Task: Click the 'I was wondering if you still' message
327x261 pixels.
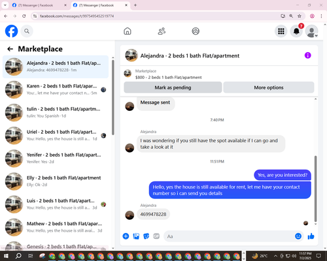Action: [211, 144]
